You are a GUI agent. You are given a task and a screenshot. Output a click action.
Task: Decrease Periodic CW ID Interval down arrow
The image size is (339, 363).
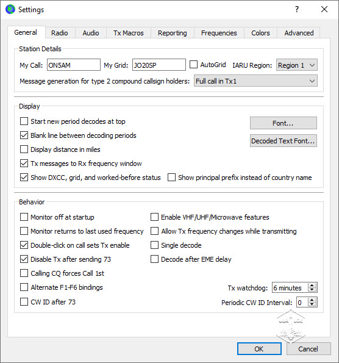tap(312, 304)
